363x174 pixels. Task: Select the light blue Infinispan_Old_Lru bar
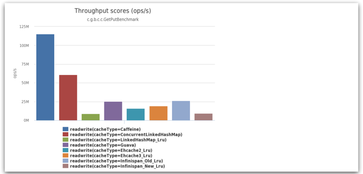pos(181,110)
